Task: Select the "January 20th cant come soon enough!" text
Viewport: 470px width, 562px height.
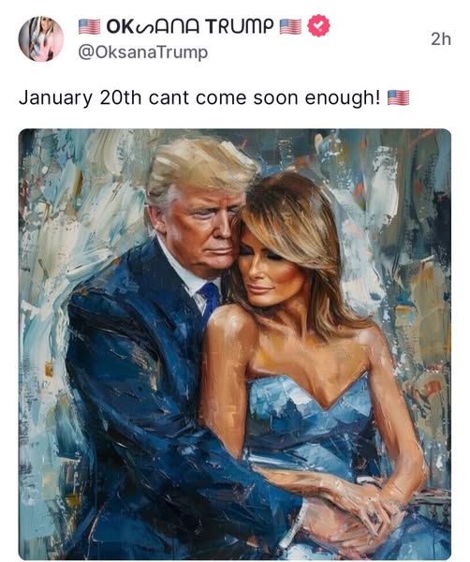Action: (199, 97)
